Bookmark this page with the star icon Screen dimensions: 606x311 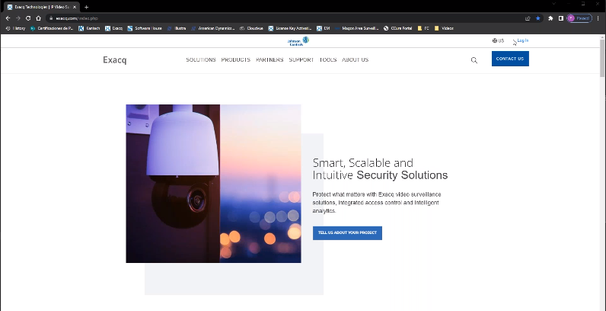[538, 18]
